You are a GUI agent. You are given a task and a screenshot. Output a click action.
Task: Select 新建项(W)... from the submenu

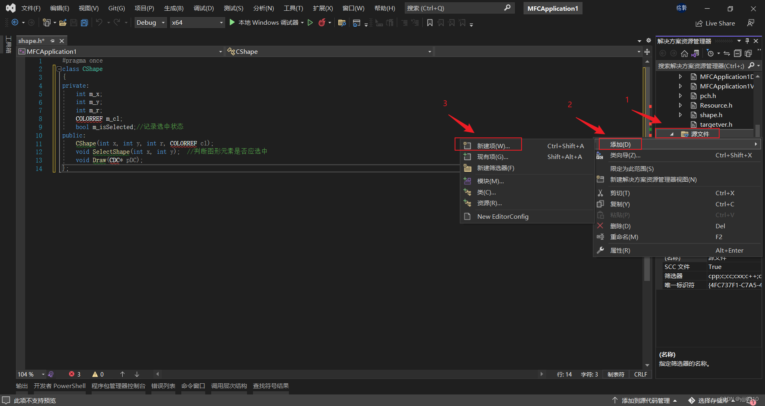[x=527, y=146]
